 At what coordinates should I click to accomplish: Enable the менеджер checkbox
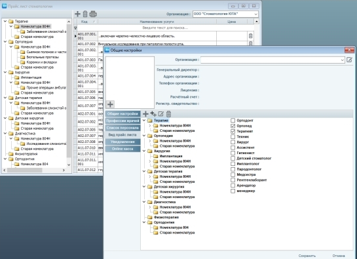[x=233, y=191]
